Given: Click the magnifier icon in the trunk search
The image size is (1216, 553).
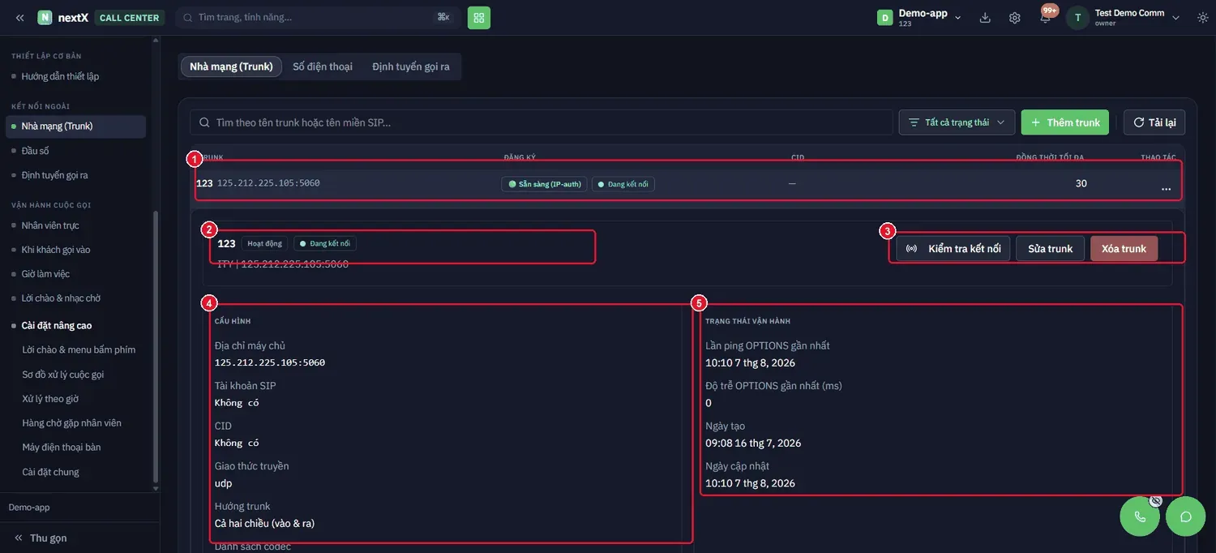Looking at the screenshot, I should click(203, 122).
